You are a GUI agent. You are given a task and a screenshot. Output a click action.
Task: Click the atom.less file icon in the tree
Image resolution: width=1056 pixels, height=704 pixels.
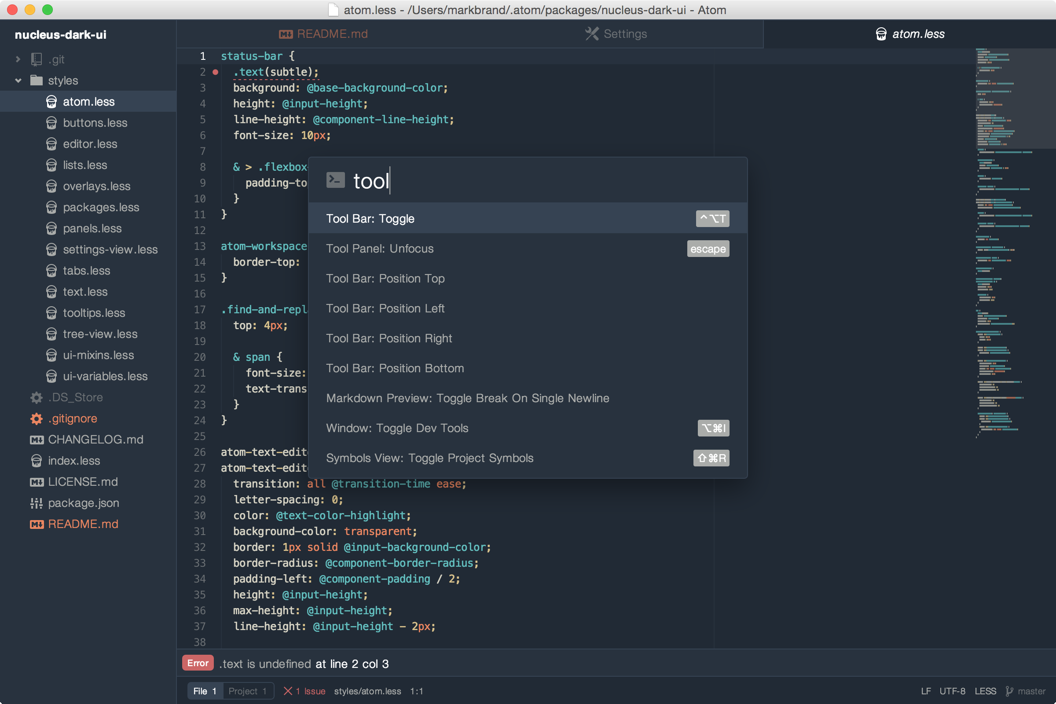51,102
